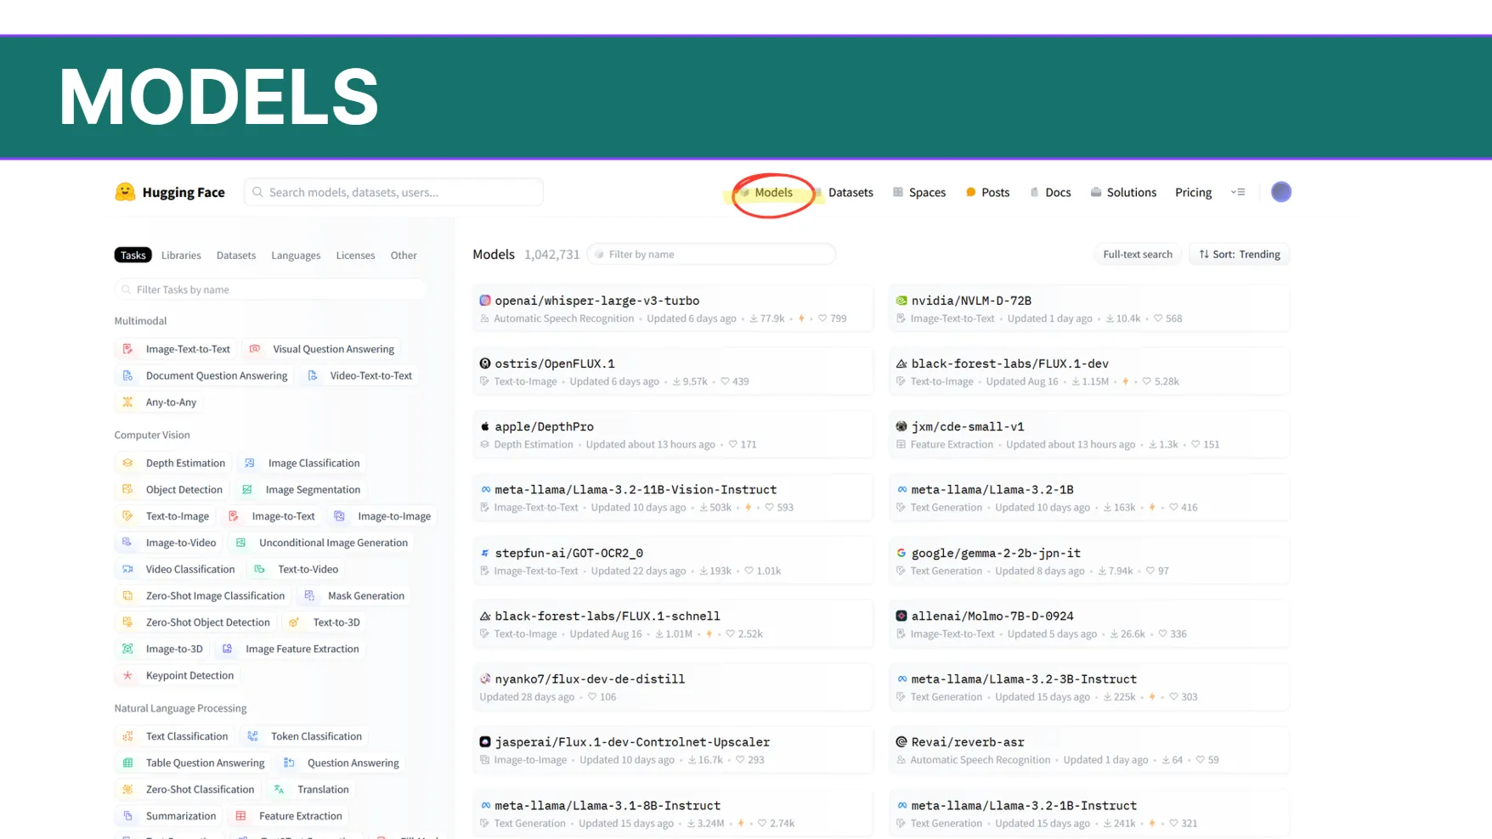Viewport: 1492px width, 839px height.
Task: Click the Image Segmentation task icon
Action: tap(247, 489)
